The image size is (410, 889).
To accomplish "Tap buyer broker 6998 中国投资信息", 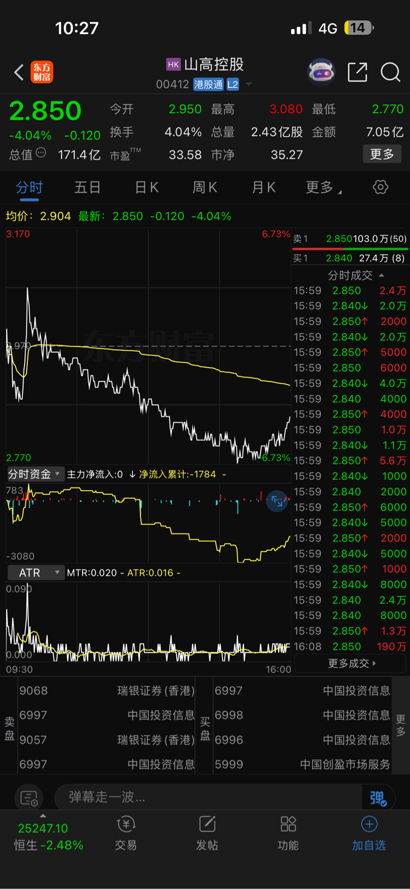I will click(302, 715).
